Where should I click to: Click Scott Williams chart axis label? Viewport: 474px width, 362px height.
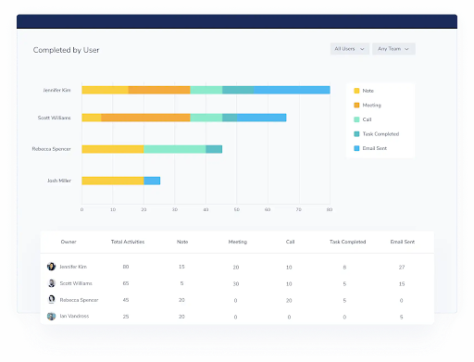pyautogui.click(x=54, y=118)
